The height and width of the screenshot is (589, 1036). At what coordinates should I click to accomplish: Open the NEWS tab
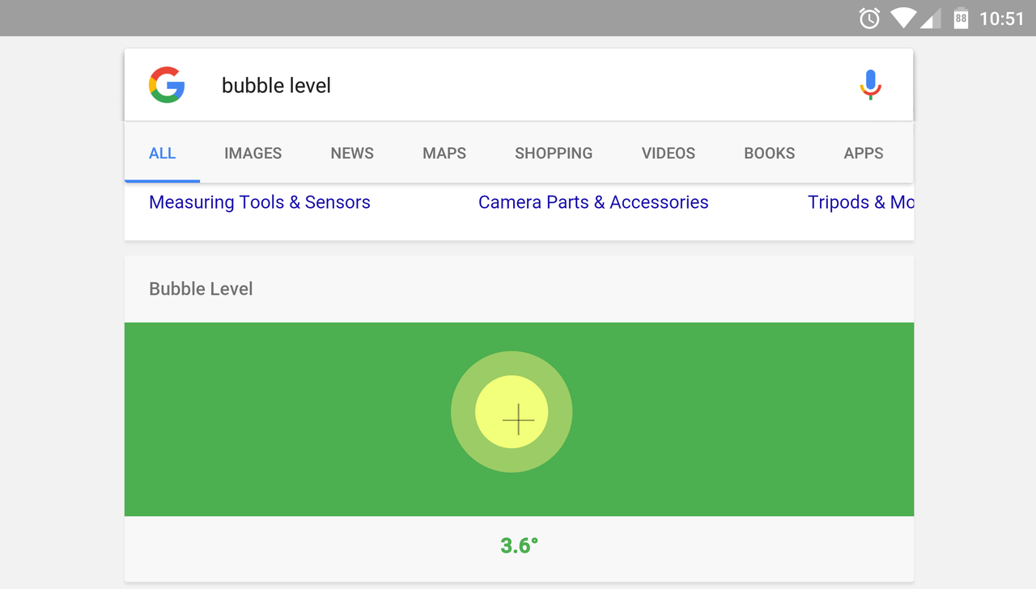pos(352,154)
